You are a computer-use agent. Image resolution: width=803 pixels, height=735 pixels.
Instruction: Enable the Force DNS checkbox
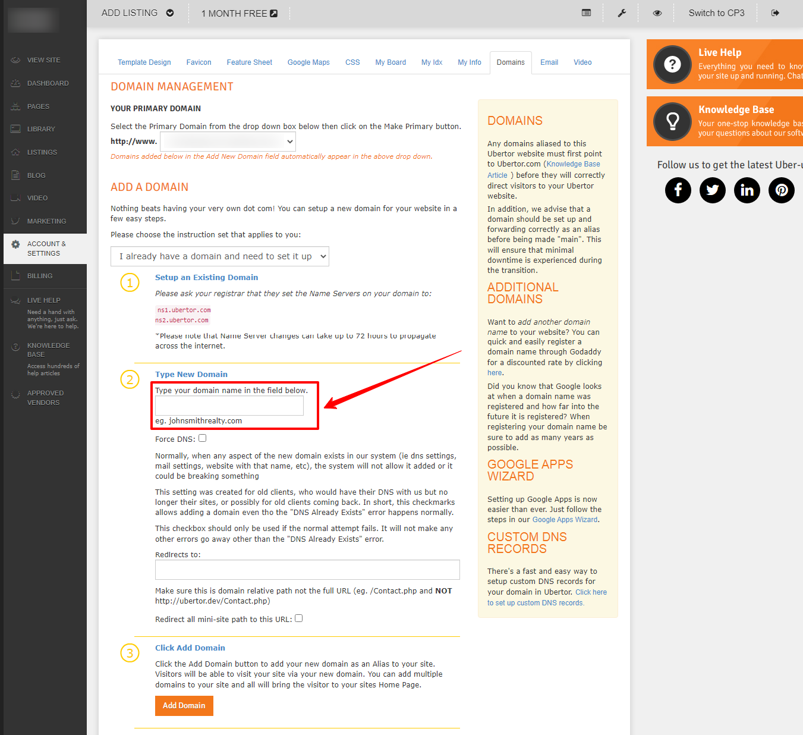click(x=202, y=438)
